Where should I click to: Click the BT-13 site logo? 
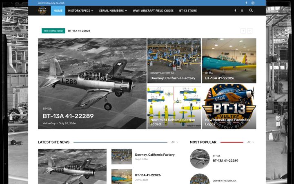(42, 11)
